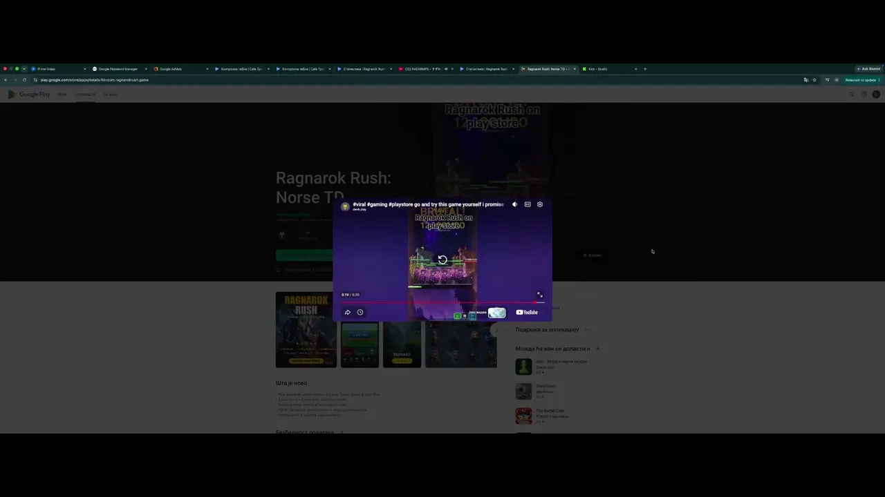
Task: Click the video elapsed time display
Action: (351, 295)
